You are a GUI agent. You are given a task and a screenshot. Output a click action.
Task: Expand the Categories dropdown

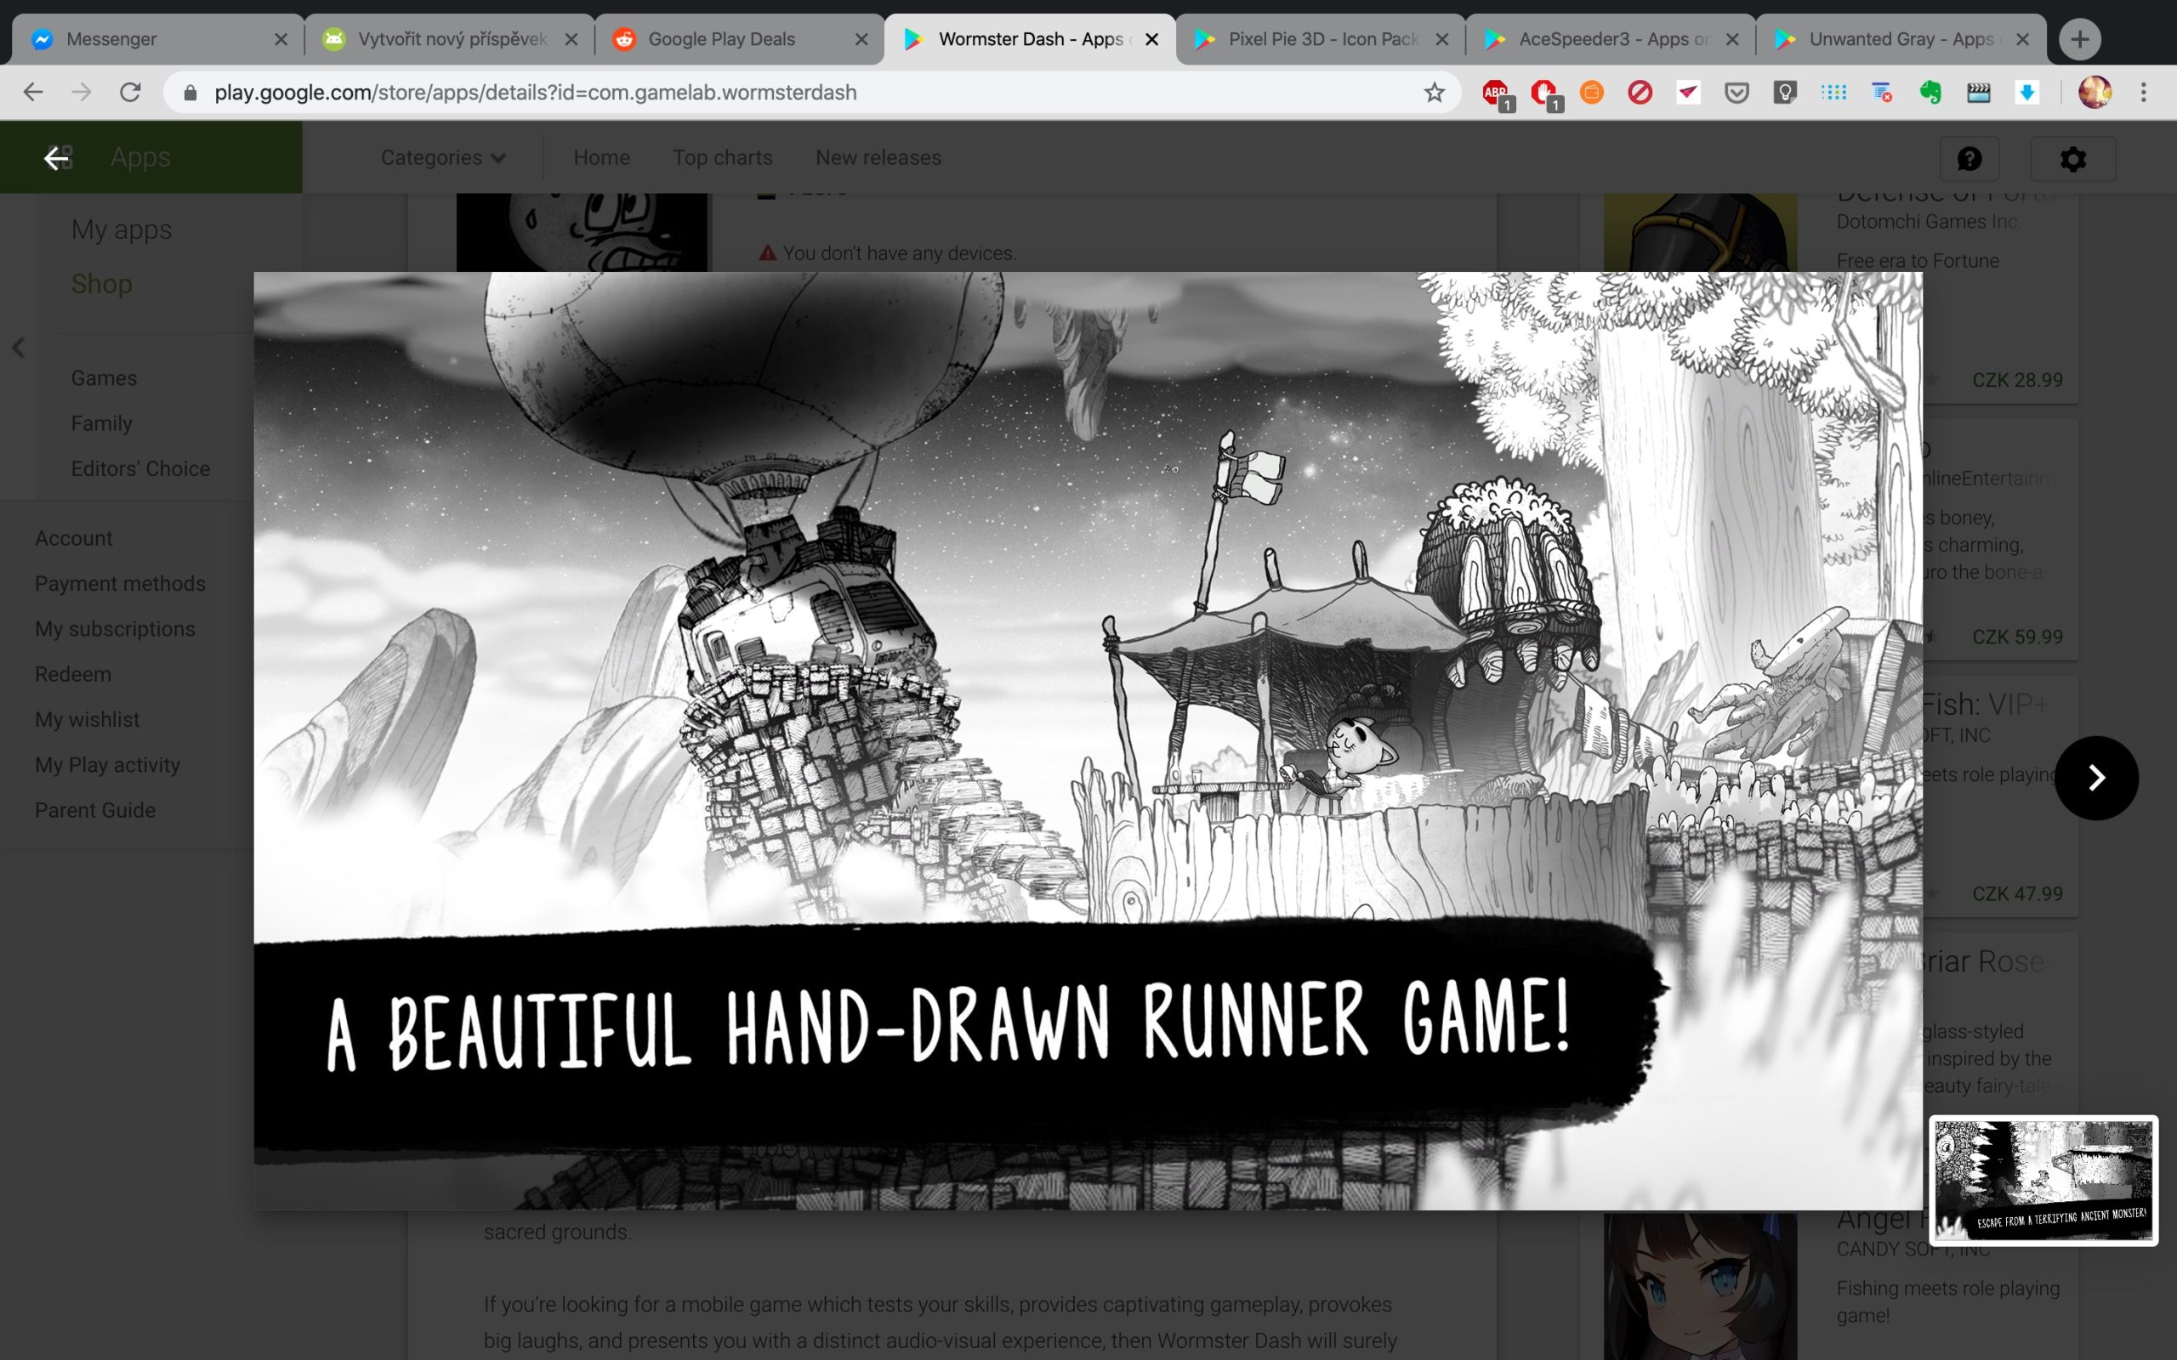pyautogui.click(x=442, y=157)
